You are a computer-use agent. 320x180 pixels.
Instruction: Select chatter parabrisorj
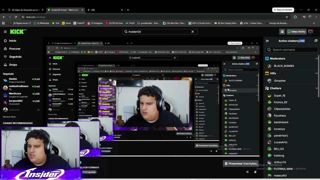tap(280, 135)
